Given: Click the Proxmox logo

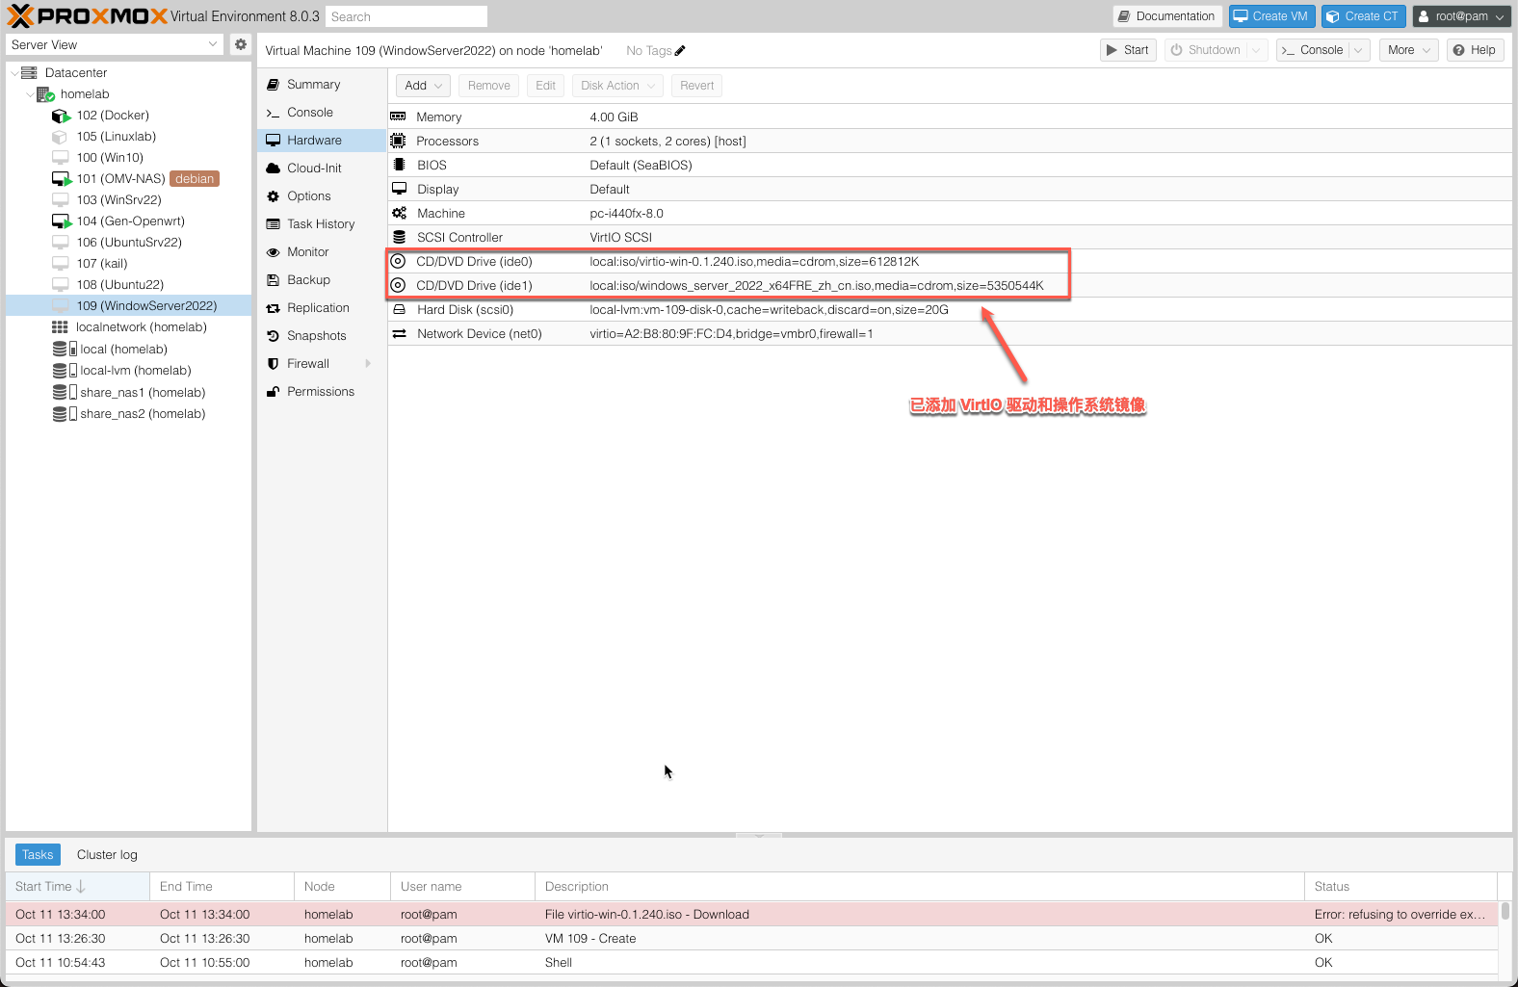Looking at the screenshot, I should click(88, 16).
